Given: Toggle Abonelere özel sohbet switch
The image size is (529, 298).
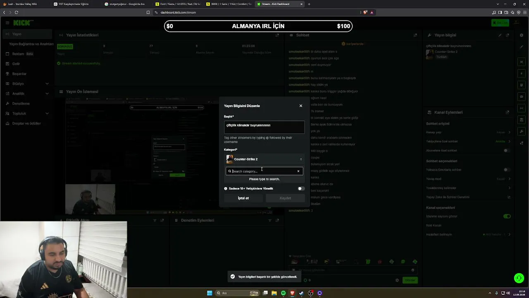Looking at the screenshot, I should coord(507,151).
